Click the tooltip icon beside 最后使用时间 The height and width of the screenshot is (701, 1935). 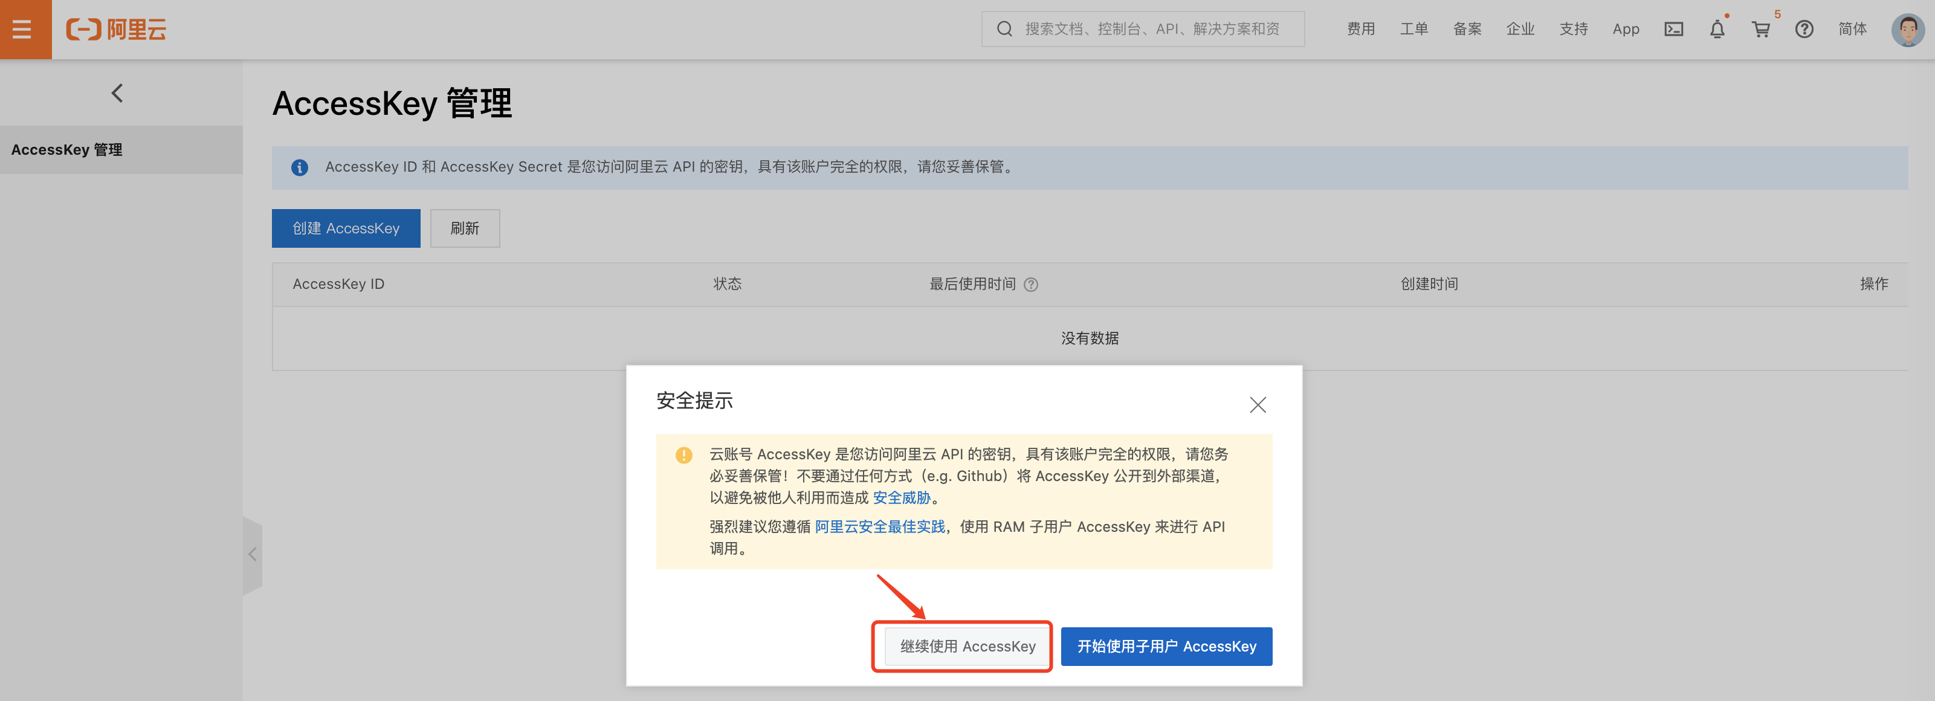click(1030, 285)
